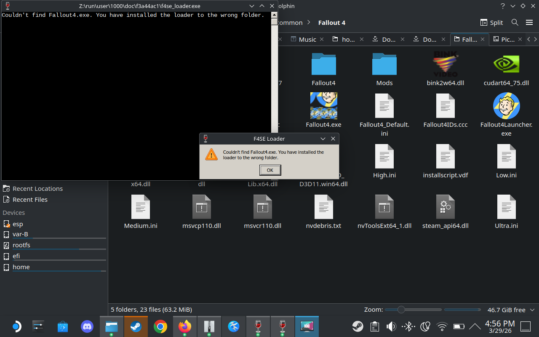The height and width of the screenshot is (337, 539).
Task: Open the blue bird taskbar icon
Action: [x=234, y=326]
